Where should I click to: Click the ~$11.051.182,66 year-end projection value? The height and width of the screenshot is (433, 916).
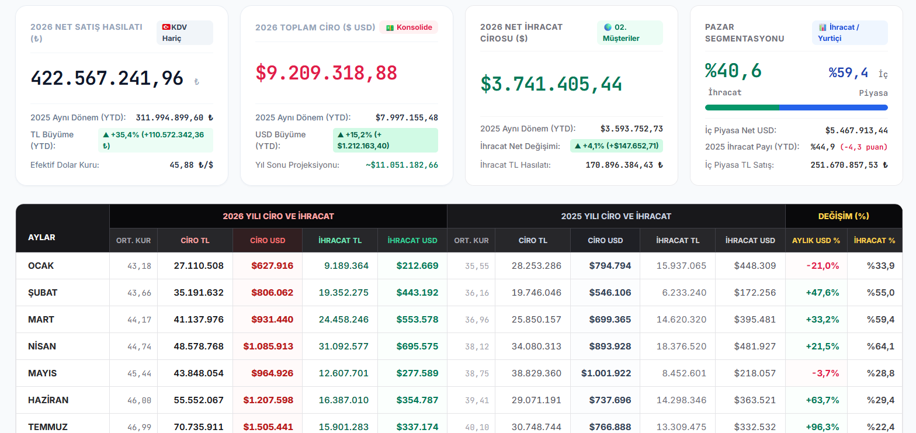coord(402,165)
